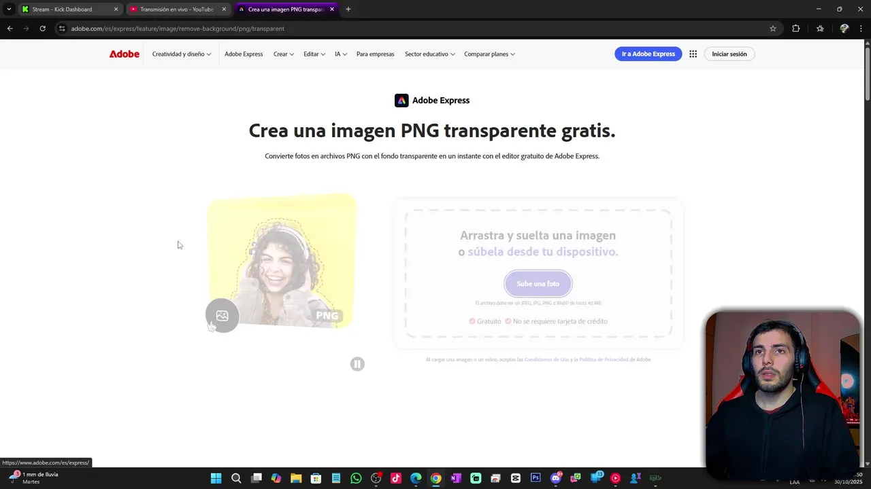Close the Stream - Kick Dashboard tab
Image resolution: width=871 pixels, height=489 pixels.
tap(116, 10)
